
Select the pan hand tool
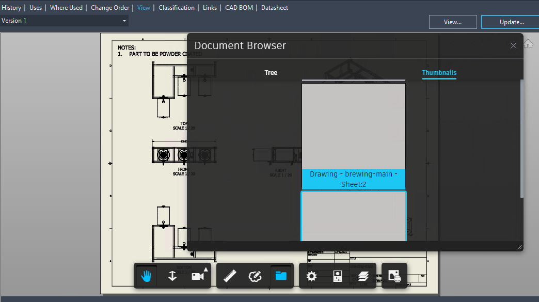(x=146, y=275)
